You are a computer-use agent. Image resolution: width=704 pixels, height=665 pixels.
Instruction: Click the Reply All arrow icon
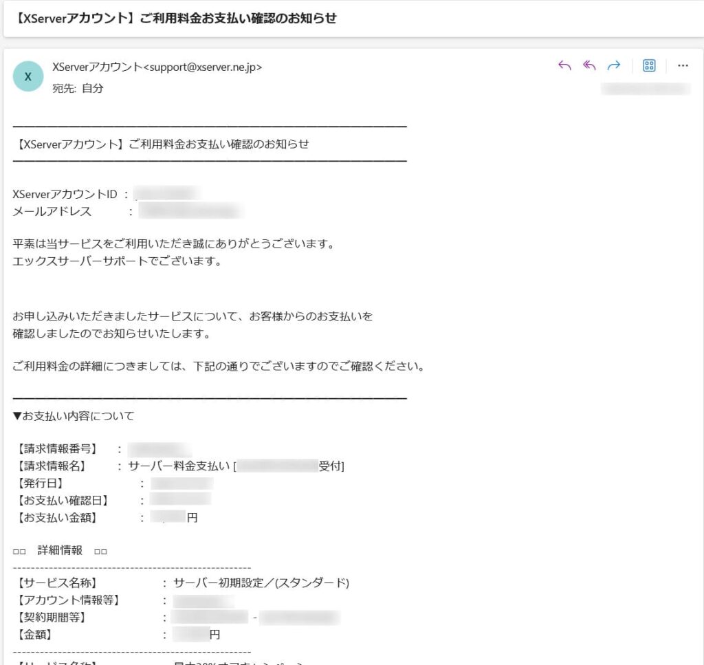[589, 66]
